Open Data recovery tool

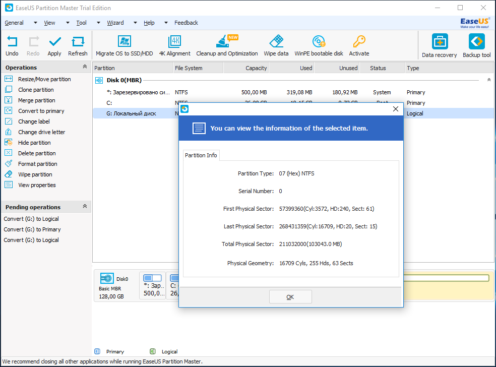point(440,45)
